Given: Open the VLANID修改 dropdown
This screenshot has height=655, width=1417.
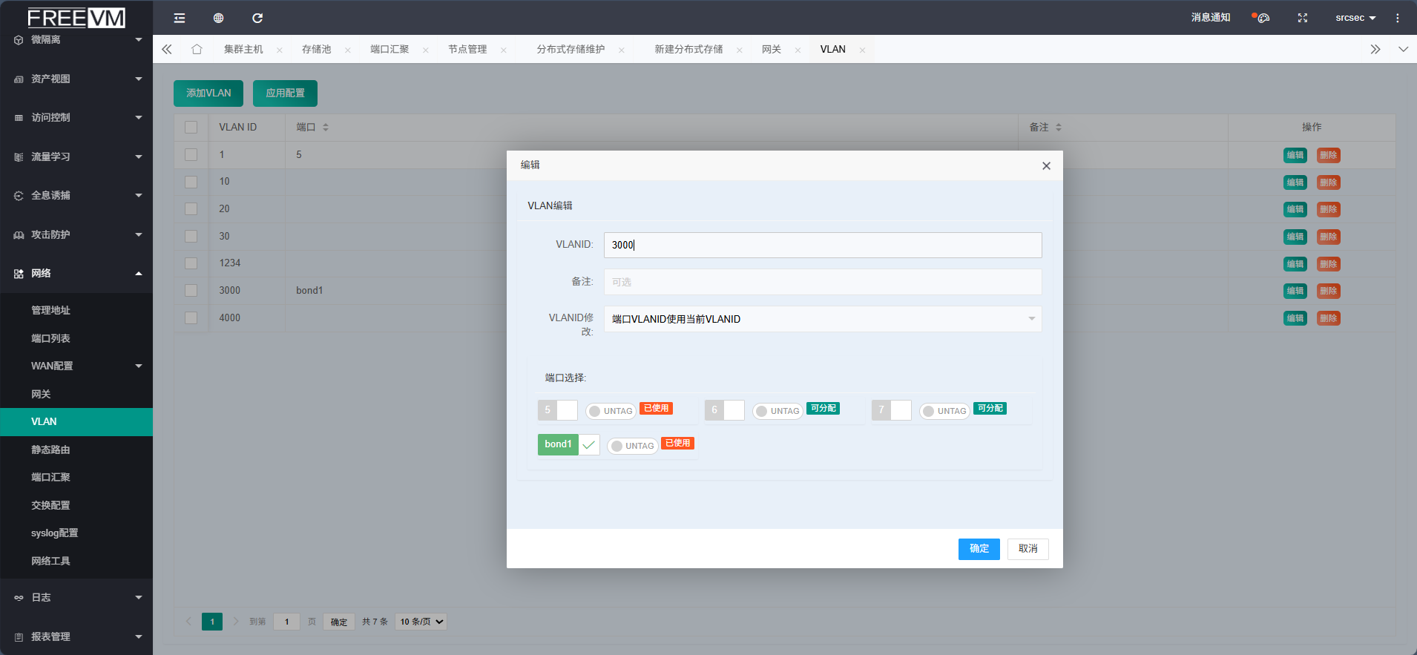Looking at the screenshot, I should point(822,319).
